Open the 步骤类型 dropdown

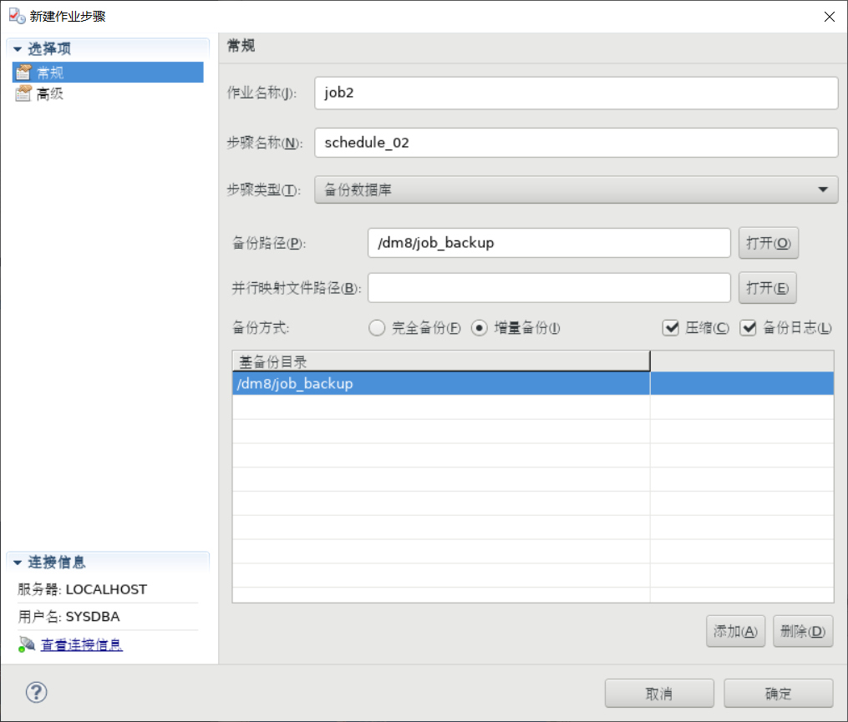tap(824, 189)
